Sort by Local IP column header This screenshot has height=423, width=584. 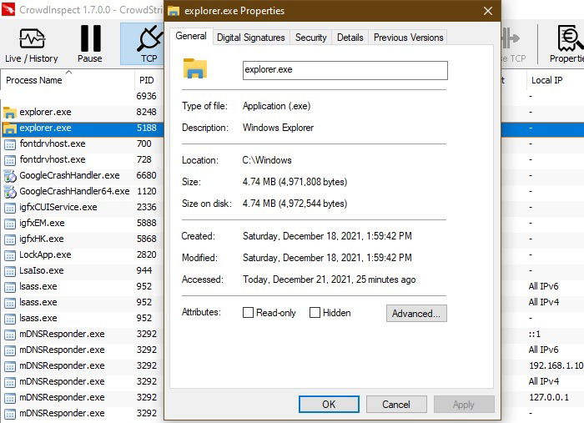click(x=555, y=80)
